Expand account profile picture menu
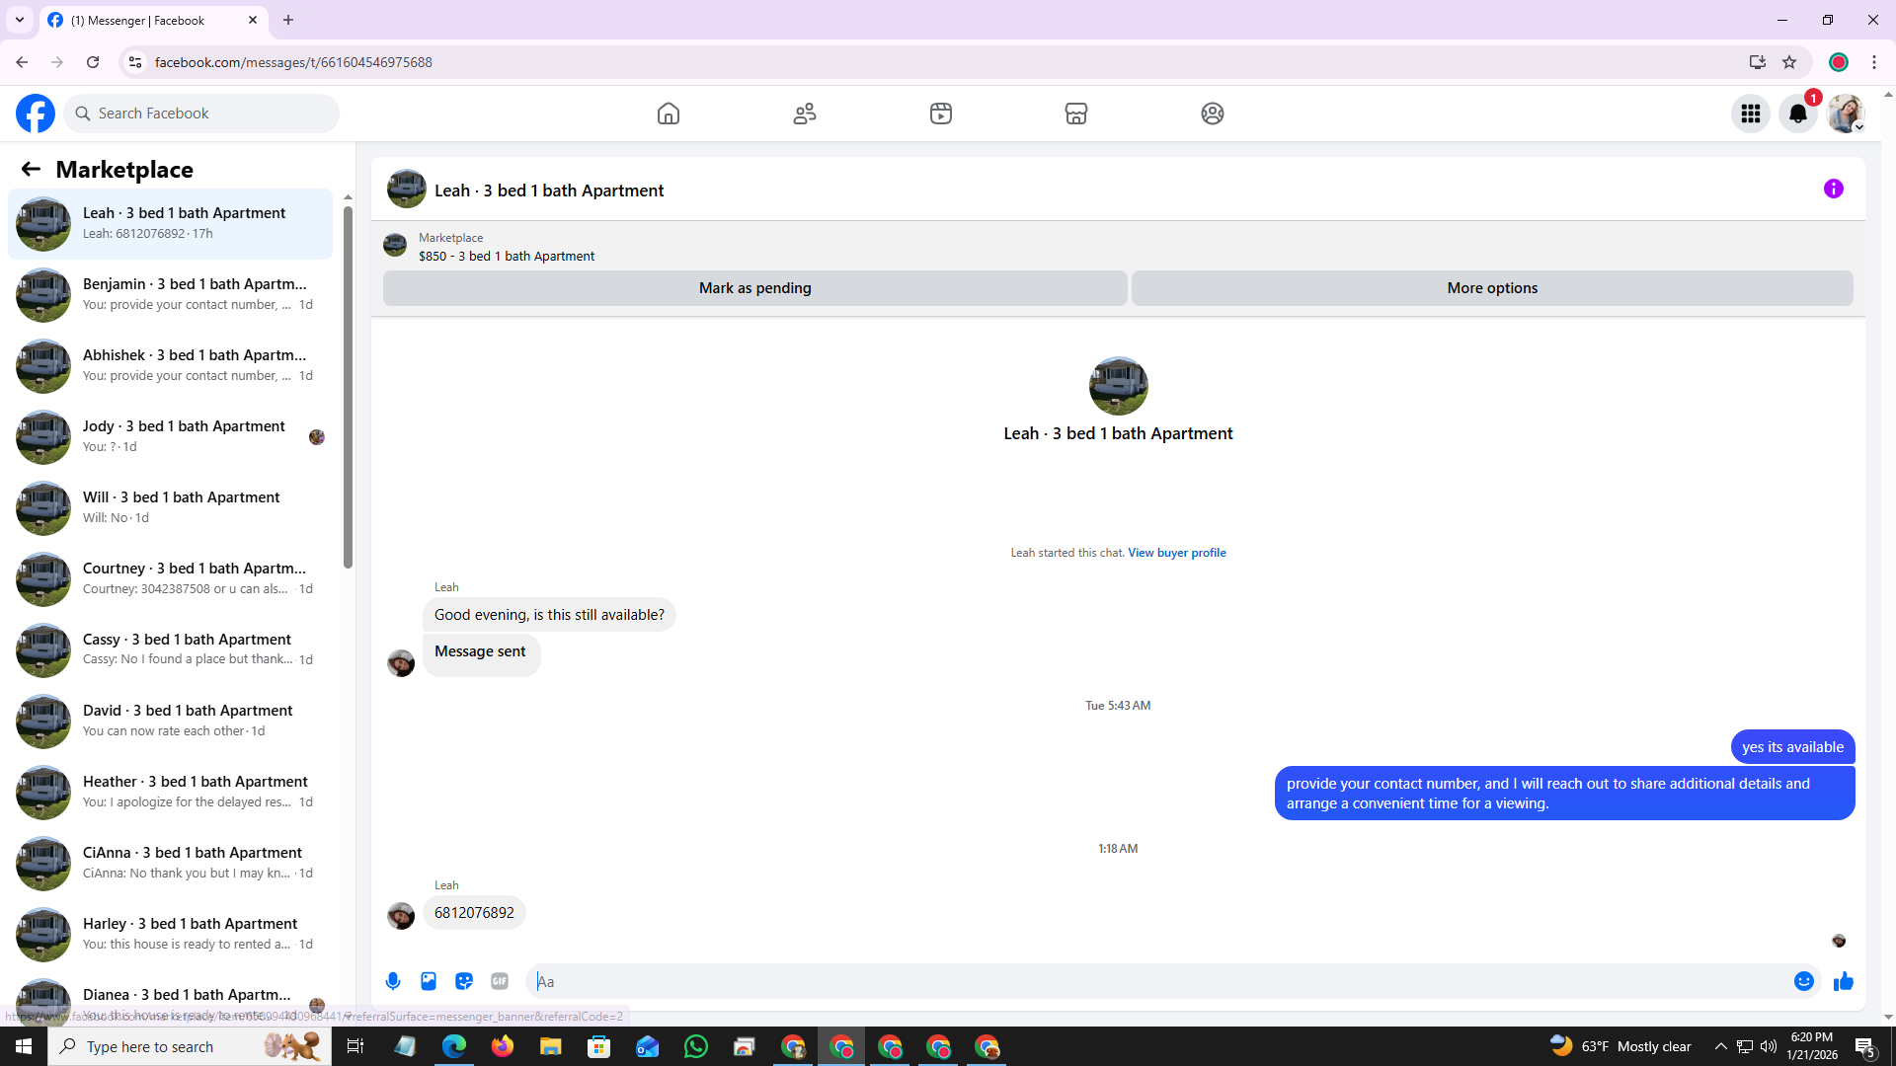 click(1845, 114)
